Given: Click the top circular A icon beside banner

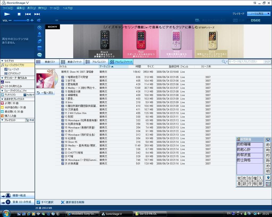Looking at the screenshot, I should coord(40,28).
